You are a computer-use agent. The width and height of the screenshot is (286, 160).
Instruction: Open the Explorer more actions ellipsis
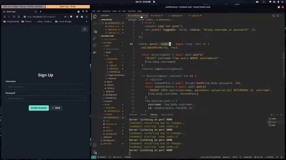pos(122,16)
